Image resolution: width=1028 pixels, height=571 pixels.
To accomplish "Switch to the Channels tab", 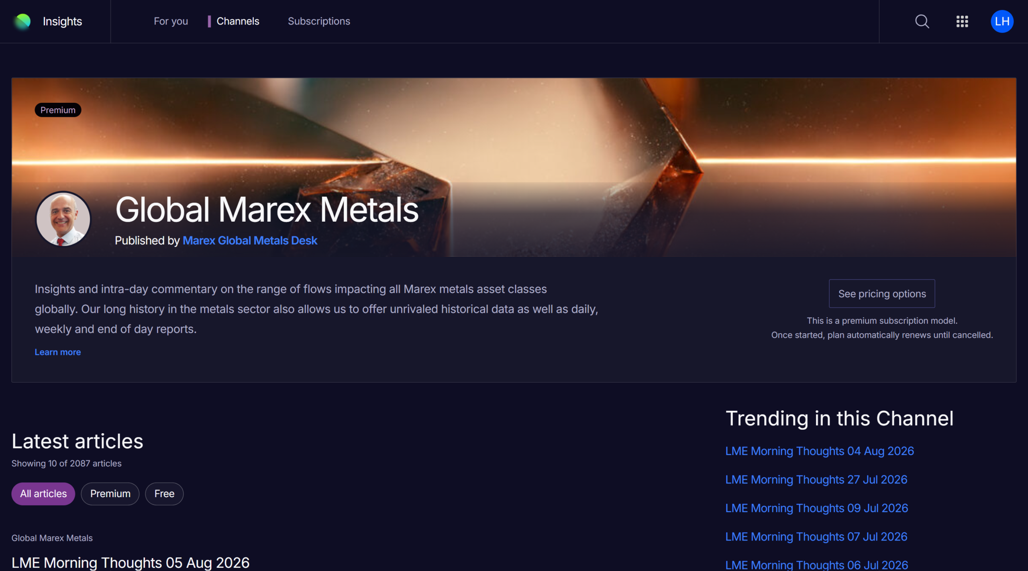I will [238, 21].
